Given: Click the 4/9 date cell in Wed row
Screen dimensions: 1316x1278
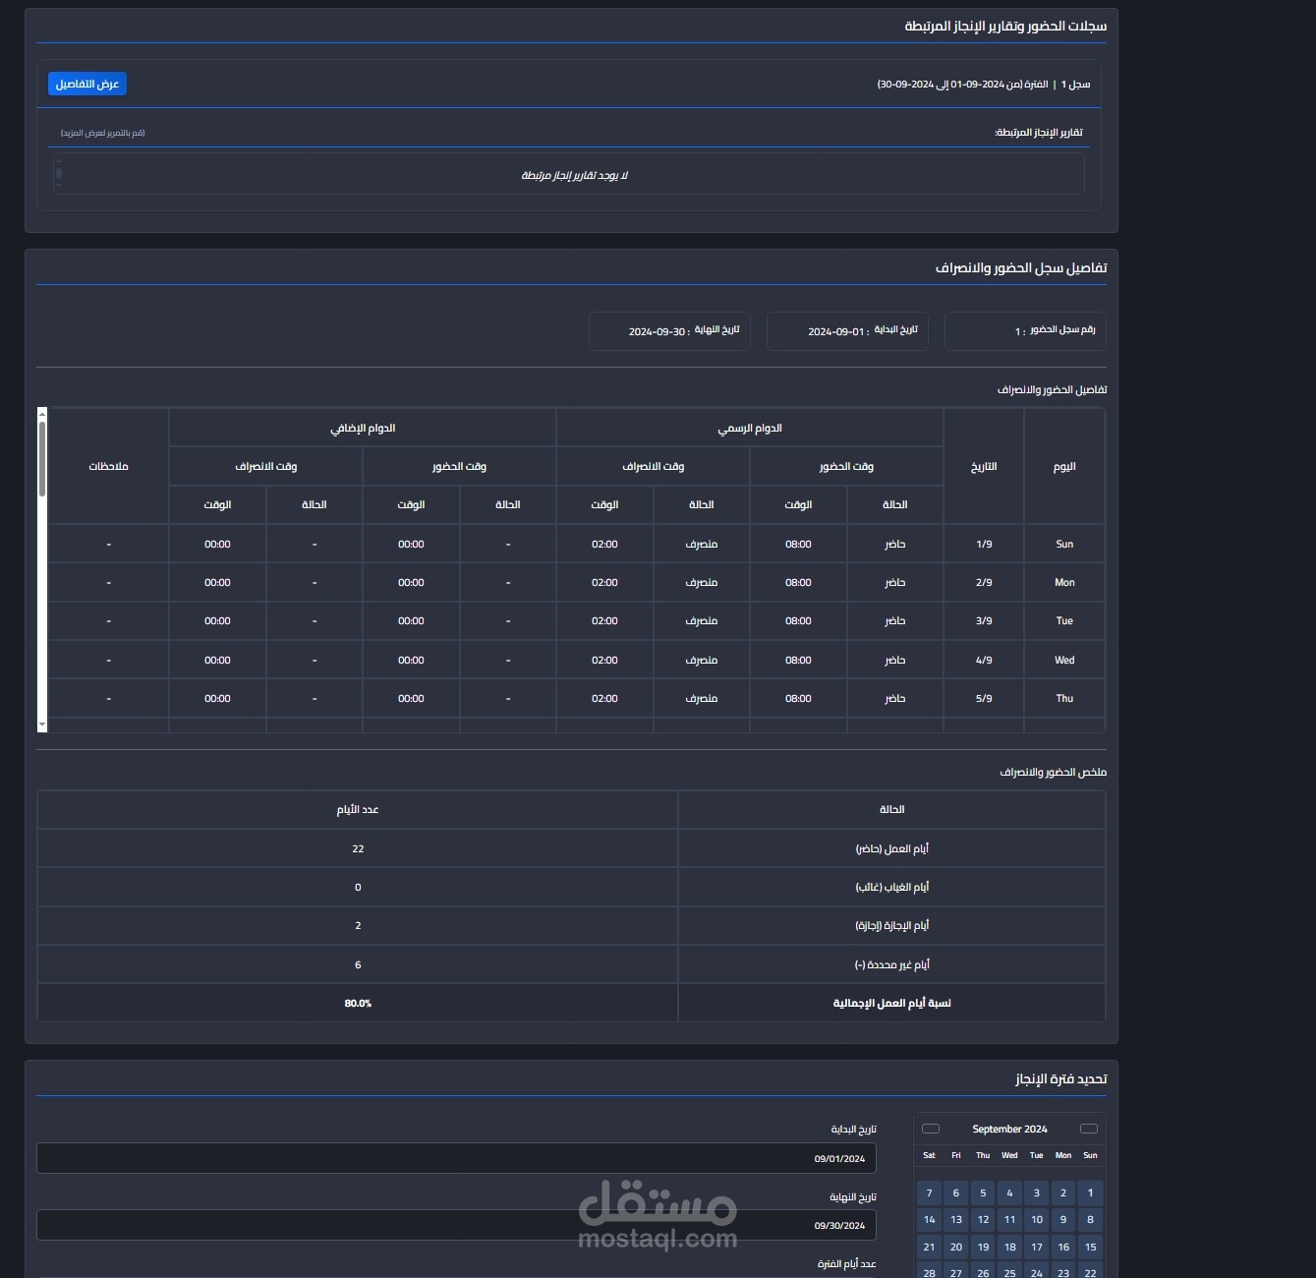Looking at the screenshot, I should click(x=983, y=660).
